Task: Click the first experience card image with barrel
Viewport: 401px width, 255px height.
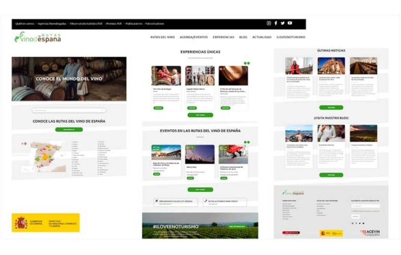Action: [167, 75]
